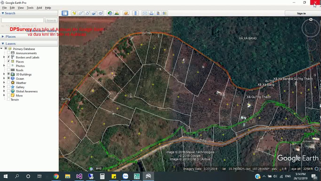Image resolution: width=321 pixels, height=181 pixels.
Task: Click into the search input field
Action: (23, 20)
